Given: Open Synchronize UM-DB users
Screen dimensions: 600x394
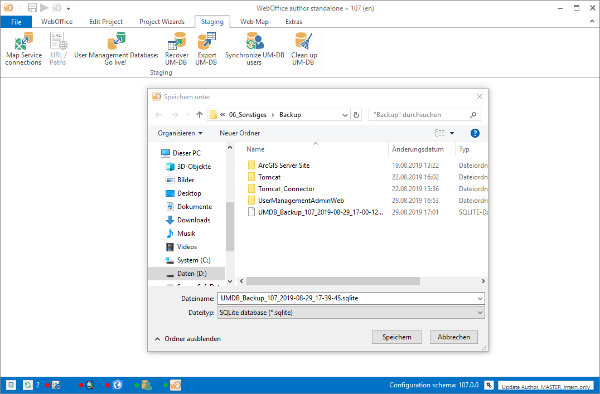Looking at the screenshot, I should pyautogui.click(x=254, y=48).
